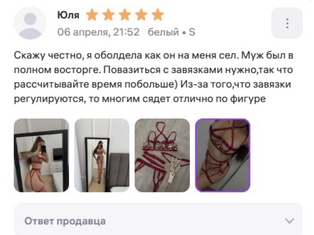This screenshot has width=314, height=235.
Task: Click the color label белый
Action: point(163,32)
